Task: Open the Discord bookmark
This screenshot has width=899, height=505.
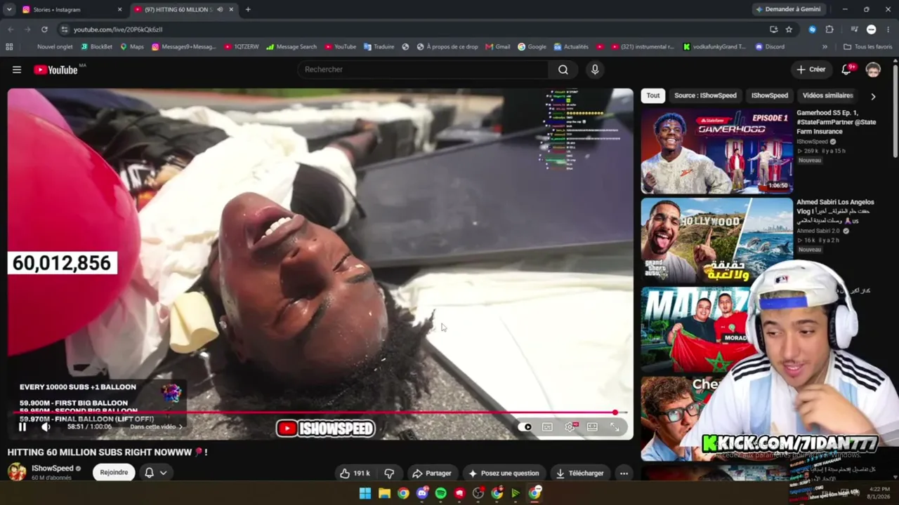Action: pyautogui.click(x=770, y=47)
